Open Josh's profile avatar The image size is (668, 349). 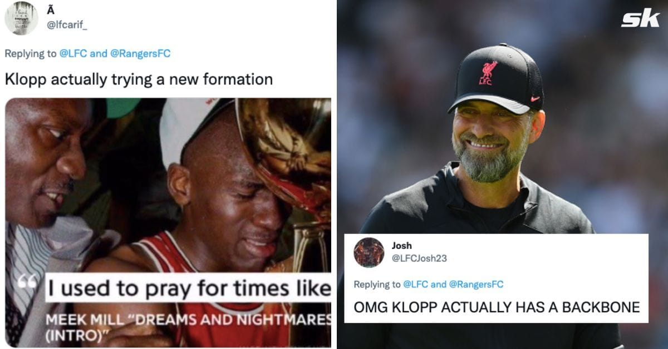coord(369,252)
